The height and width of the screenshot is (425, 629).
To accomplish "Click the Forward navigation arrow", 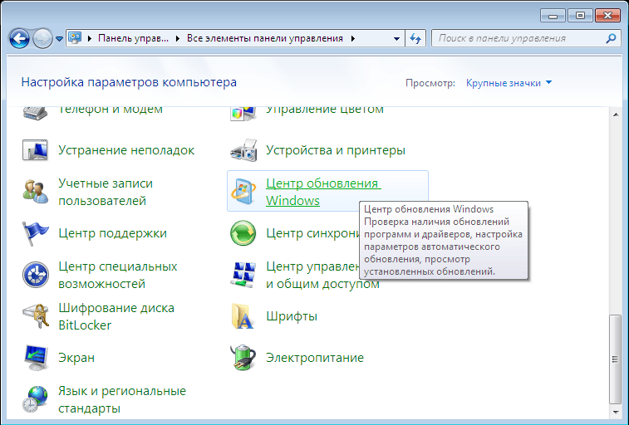I will tap(42, 39).
